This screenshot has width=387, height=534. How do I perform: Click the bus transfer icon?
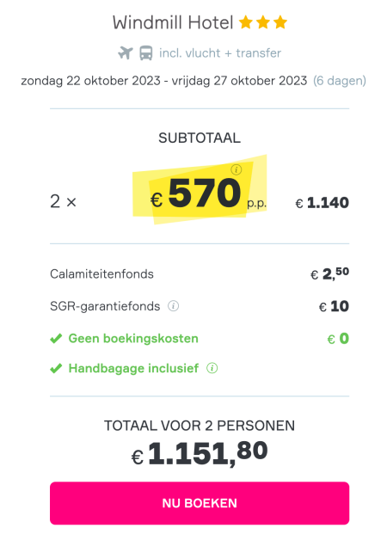point(146,53)
